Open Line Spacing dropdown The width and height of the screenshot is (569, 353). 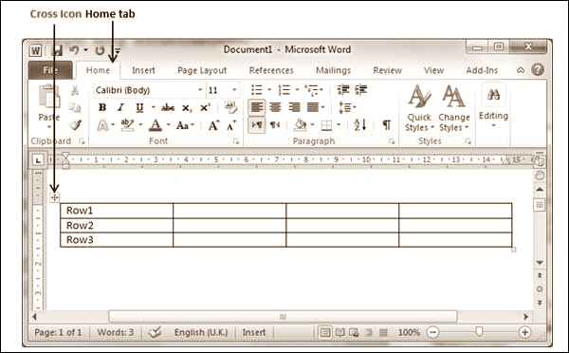tap(347, 107)
